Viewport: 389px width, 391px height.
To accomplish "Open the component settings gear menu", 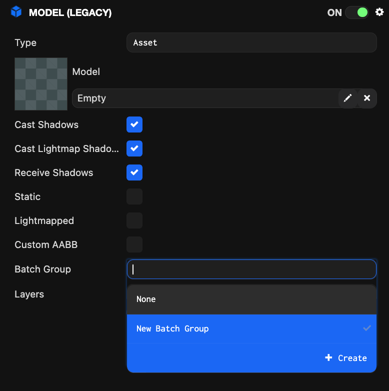I will [x=379, y=12].
